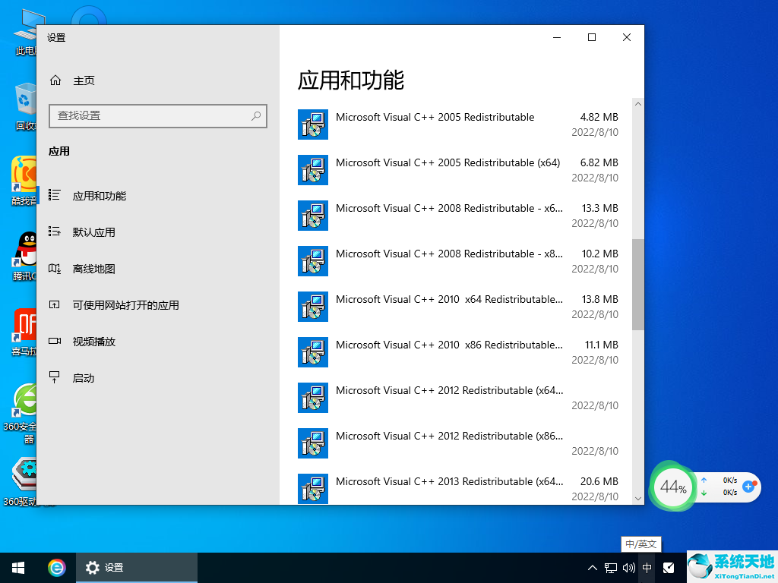
Task: Click the search magnifier icon in settings search box
Action: [256, 115]
